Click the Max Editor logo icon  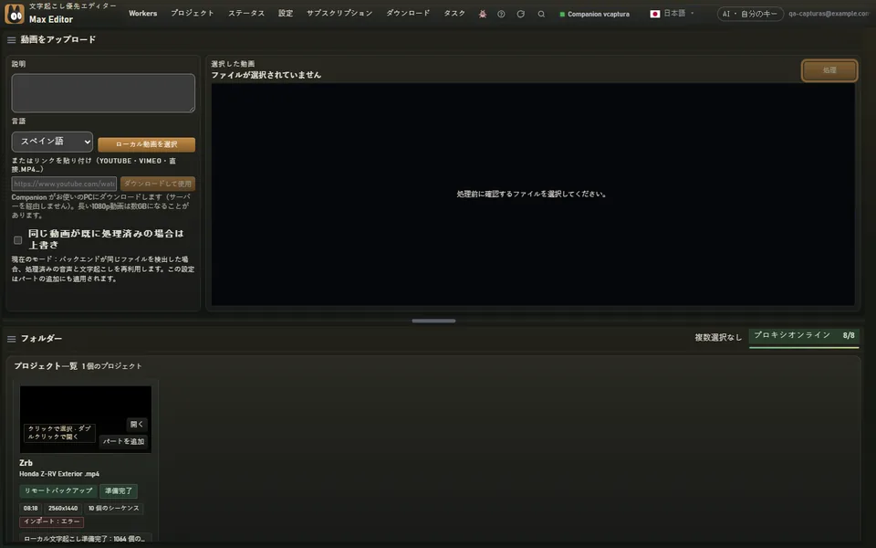pyautogui.click(x=15, y=14)
